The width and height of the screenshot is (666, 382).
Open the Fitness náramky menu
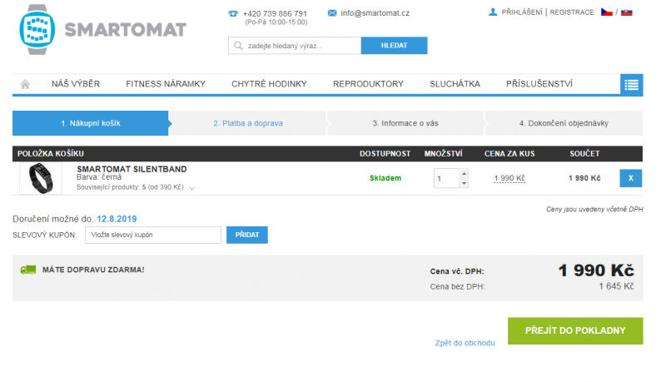(x=166, y=84)
